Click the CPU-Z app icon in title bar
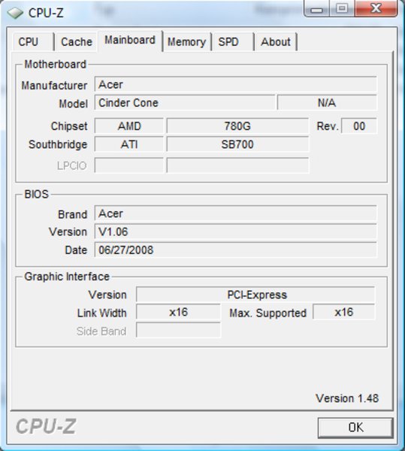This screenshot has width=405, height=451. (x=15, y=13)
